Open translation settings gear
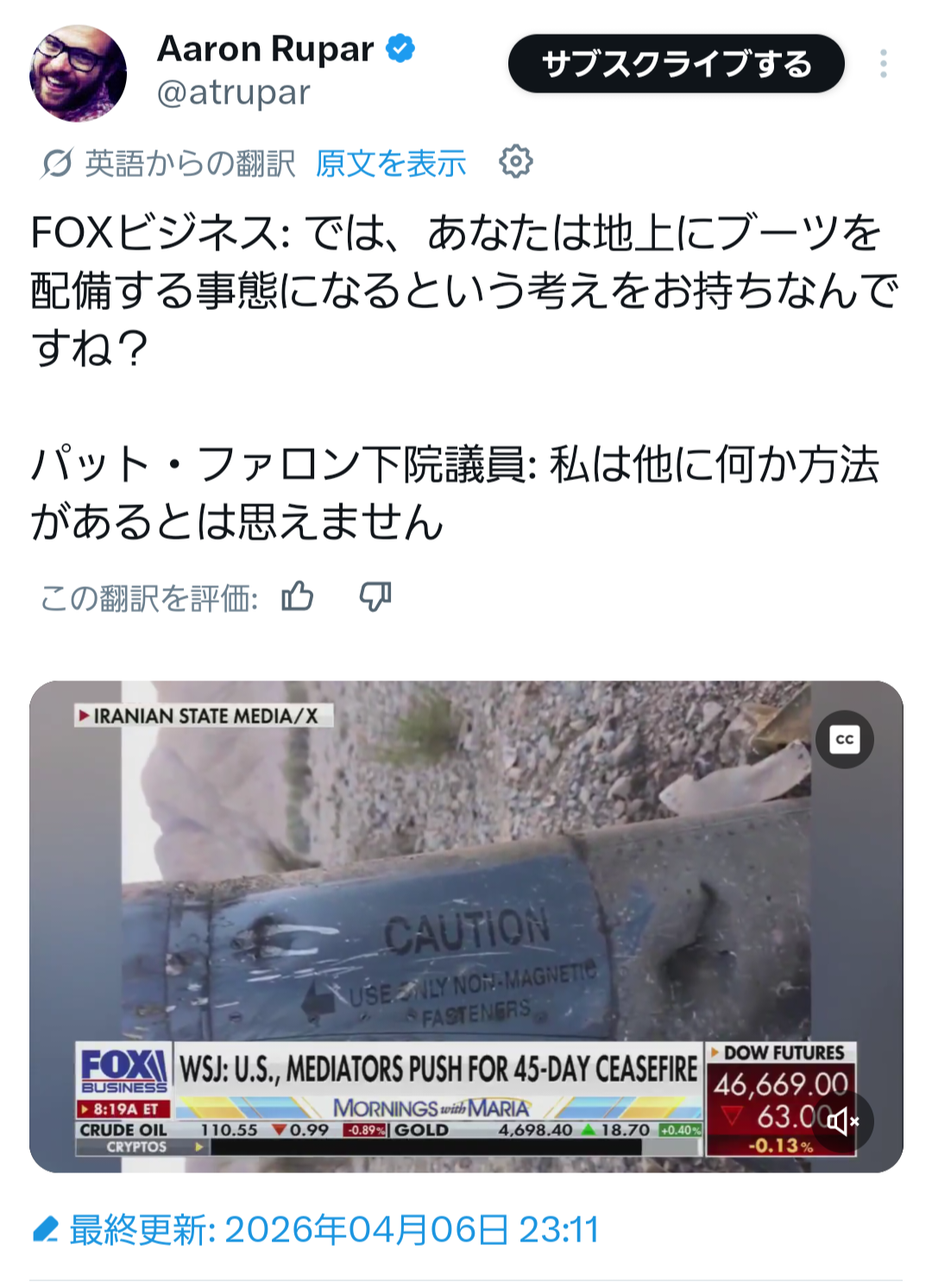This screenshot has height=1282, width=932. coord(516,161)
